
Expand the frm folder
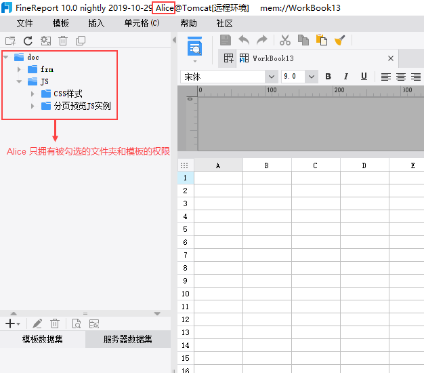[x=19, y=70]
